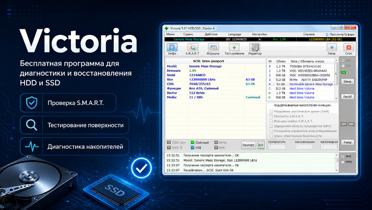Image resolution: width=372 pixels, height=210 pixels.
Task: Select the C: Hard Drive Volume row
Action: pyautogui.click(x=301, y=88)
